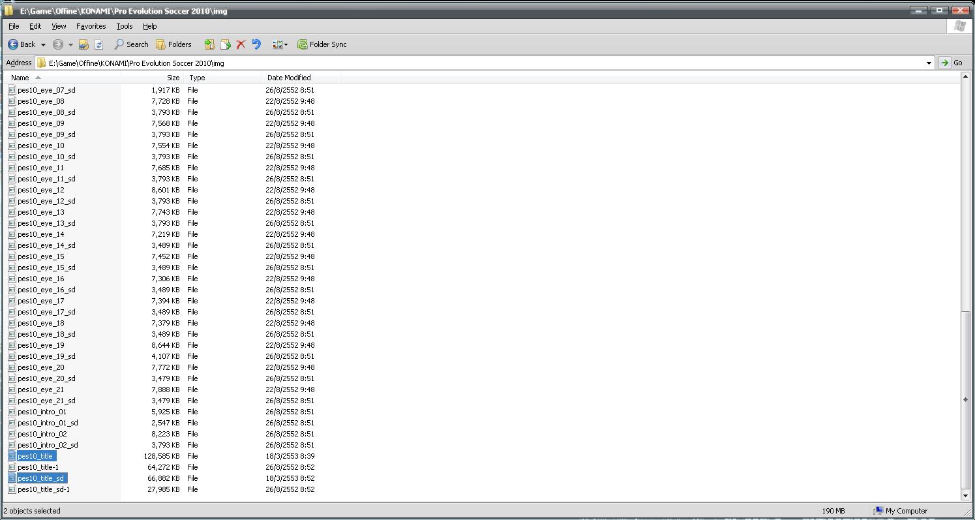Click the scrollbar down arrow
Screen dimensions: 975x520
966,496
